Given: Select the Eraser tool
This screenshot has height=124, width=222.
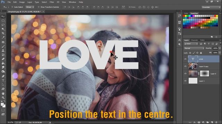Looking at the screenshot, I should click(x=3, y=59).
